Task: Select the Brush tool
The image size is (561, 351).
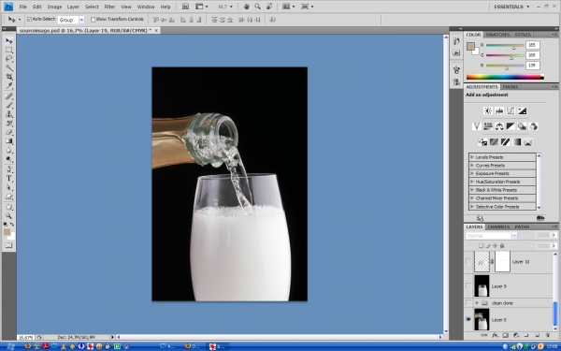Action: coord(8,105)
